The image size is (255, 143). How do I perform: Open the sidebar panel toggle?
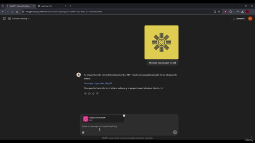4,19
